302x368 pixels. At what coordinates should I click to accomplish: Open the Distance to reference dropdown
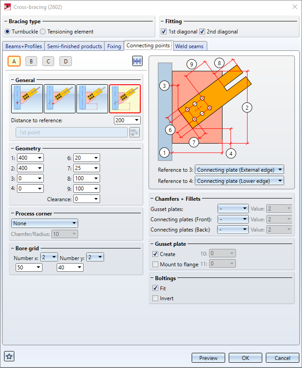click(x=127, y=120)
